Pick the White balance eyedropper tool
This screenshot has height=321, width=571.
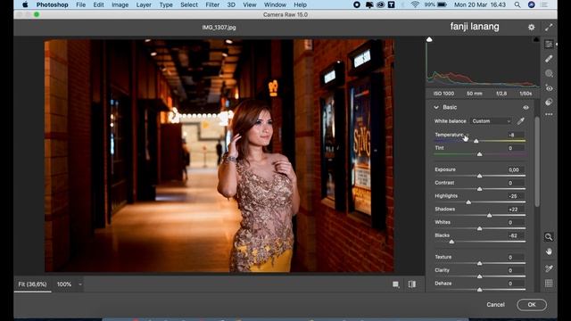[521, 121]
